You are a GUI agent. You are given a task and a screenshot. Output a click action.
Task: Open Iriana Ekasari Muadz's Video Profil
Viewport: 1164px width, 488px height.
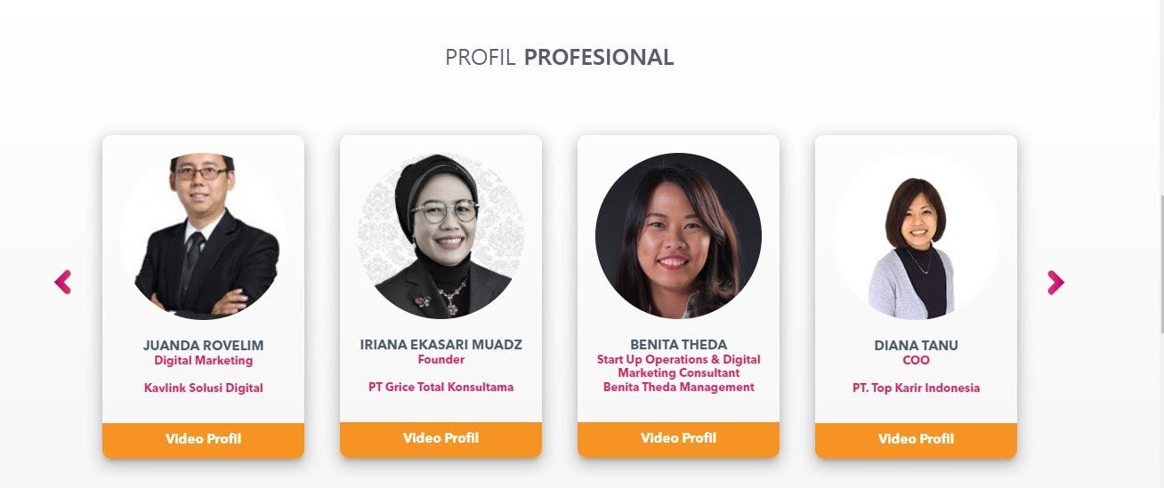click(441, 439)
